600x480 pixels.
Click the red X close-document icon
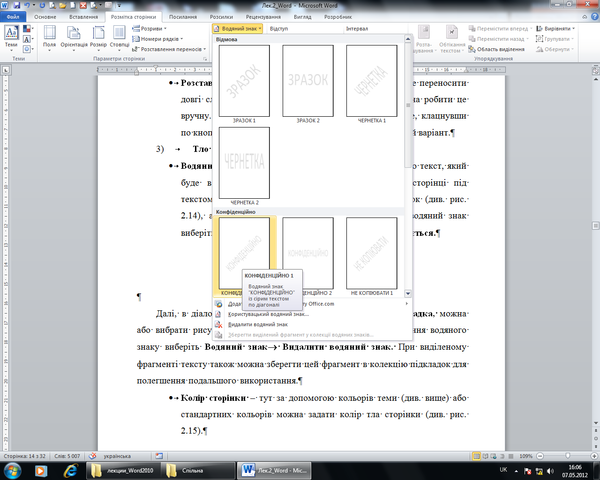coord(83,6)
